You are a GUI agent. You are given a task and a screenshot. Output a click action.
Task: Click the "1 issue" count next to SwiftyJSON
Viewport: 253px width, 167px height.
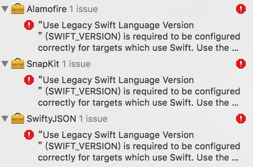point(93,119)
